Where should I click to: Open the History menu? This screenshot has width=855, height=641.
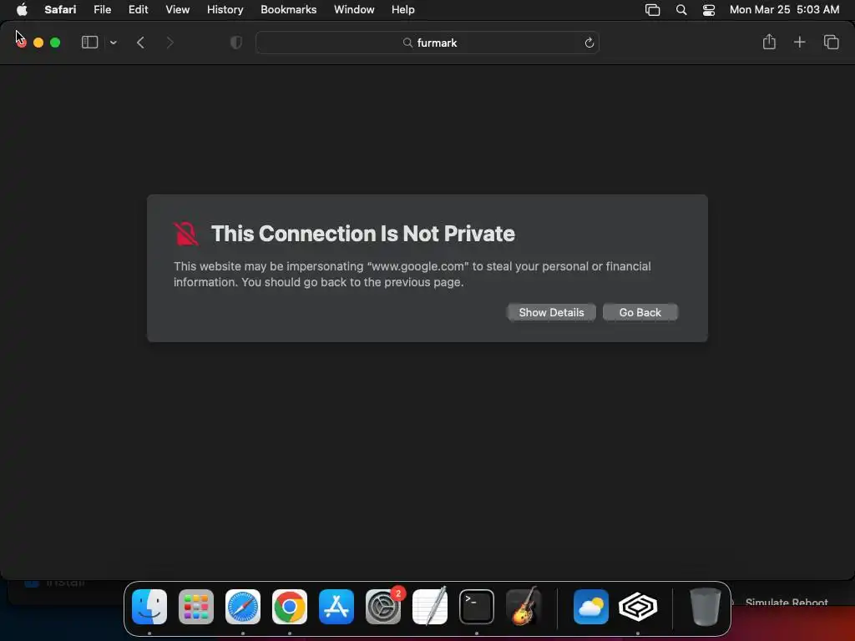[x=225, y=9]
